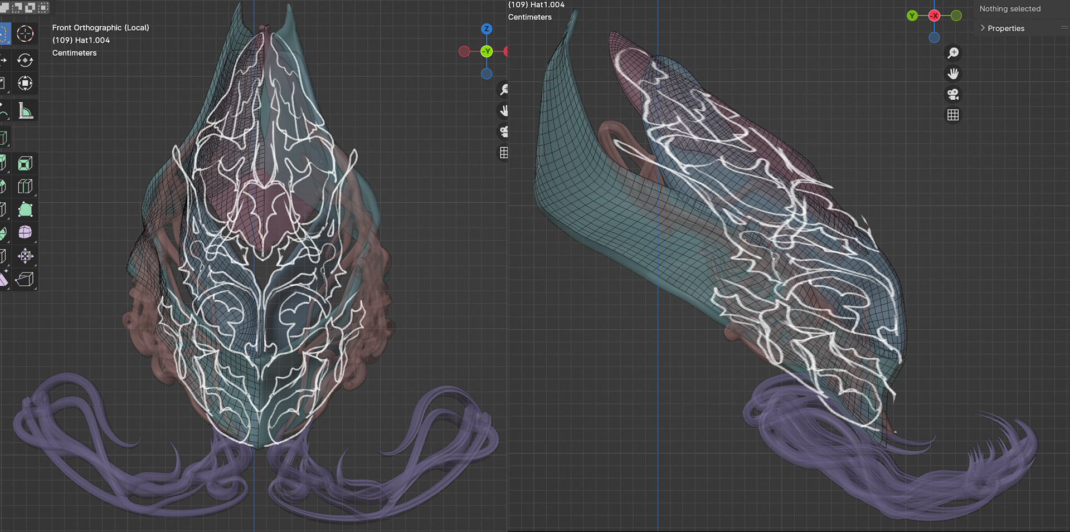Click the Properties panel drag handle dots
Viewport: 1070px width, 532px height.
point(1064,27)
